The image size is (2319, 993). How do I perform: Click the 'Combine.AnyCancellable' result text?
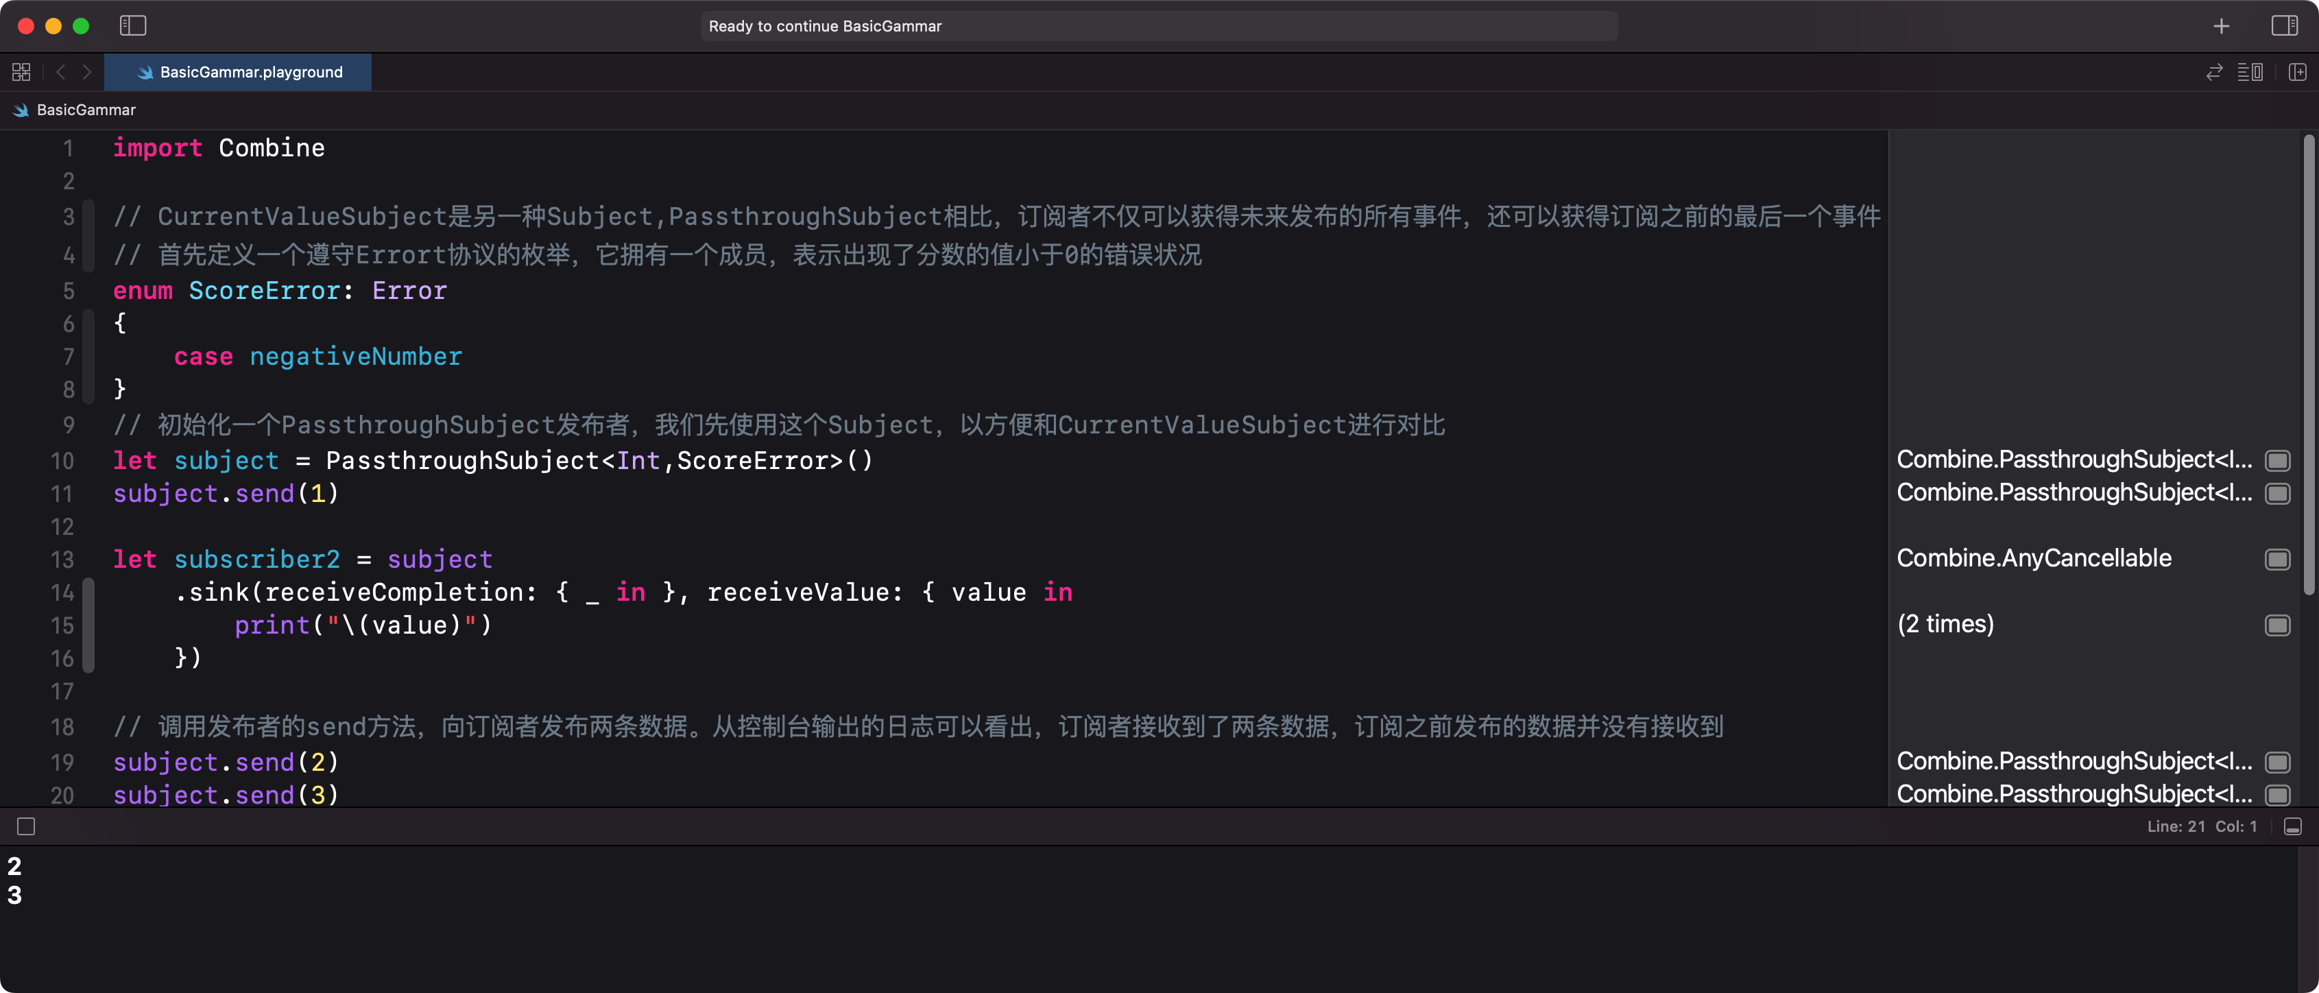(2034, 558)
